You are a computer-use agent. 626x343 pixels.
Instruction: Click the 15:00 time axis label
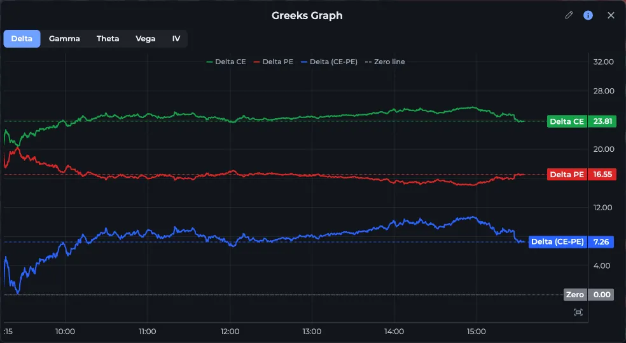pos(476,332)
